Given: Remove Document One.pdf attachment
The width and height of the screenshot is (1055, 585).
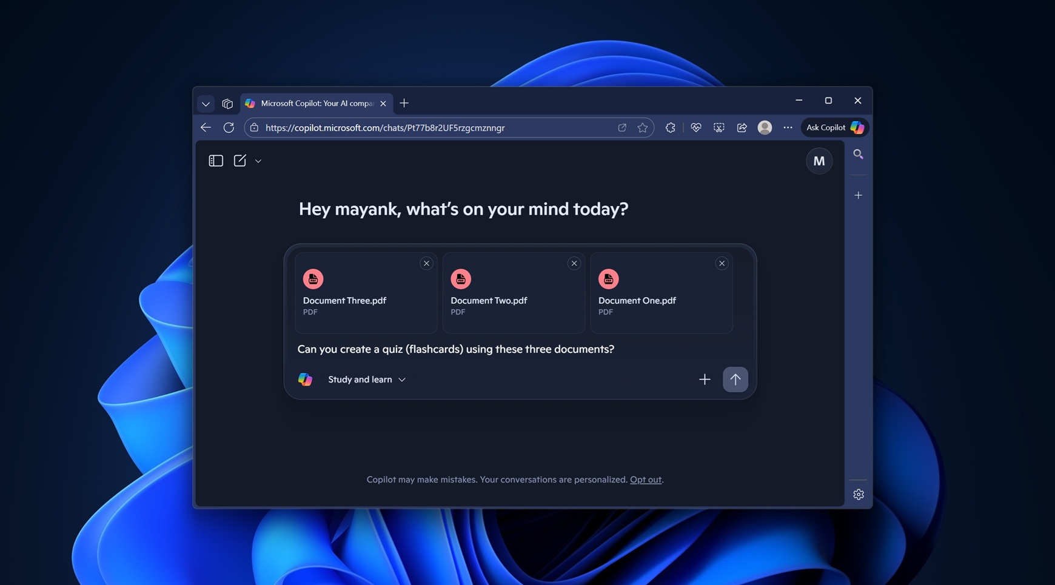Looking at the screenshot, I should click(x=722, y=263).
